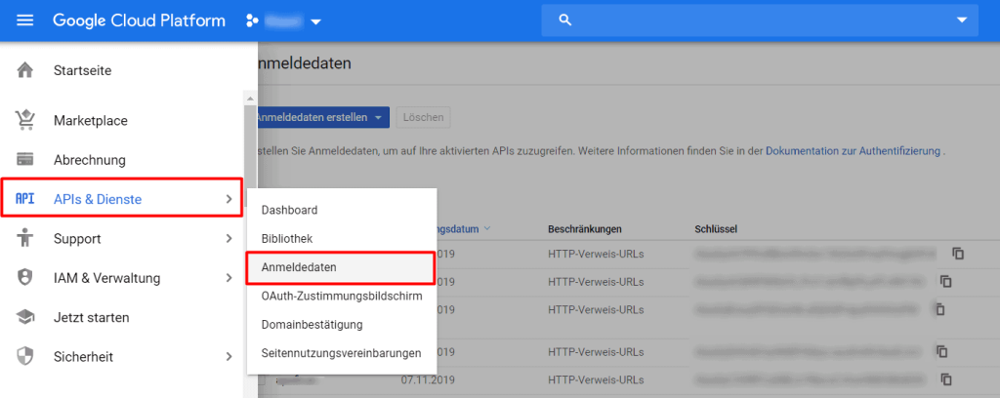Click the sidebar scrollbar up arrow
Image resolution: width=1000 pixels, height=398 pixels.
(250, 99)
